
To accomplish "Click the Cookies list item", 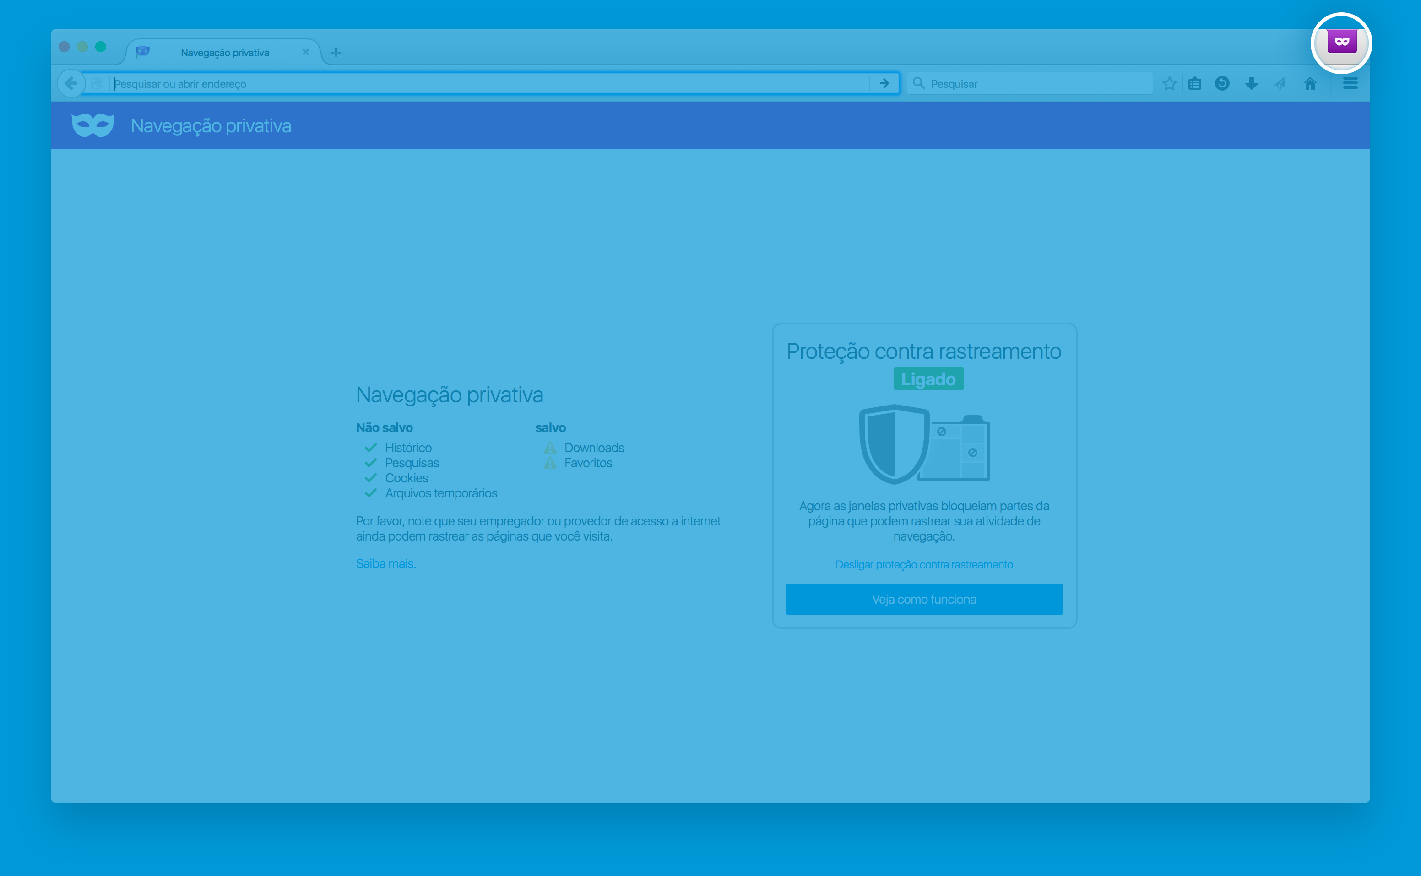I will [x=406, y=477].
